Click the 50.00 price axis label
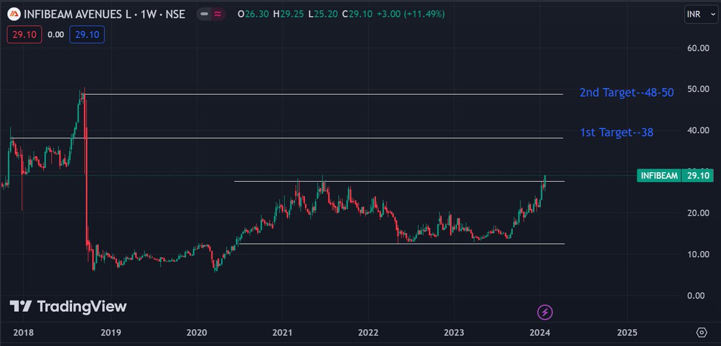This screenshot has height=346, width=721. 699,89
